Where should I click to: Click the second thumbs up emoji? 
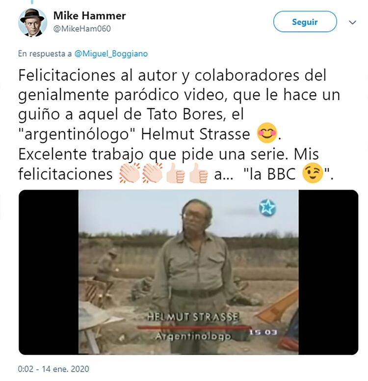198,173
